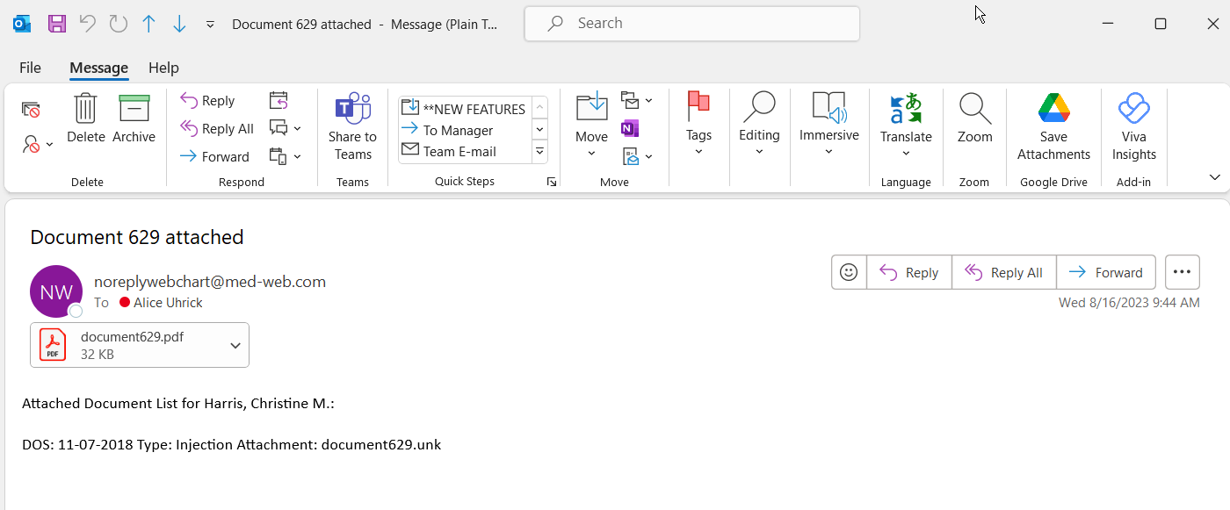
Task: Open Viva Insights add-in
Action: pyautogui.click(x=1133, y=110)
